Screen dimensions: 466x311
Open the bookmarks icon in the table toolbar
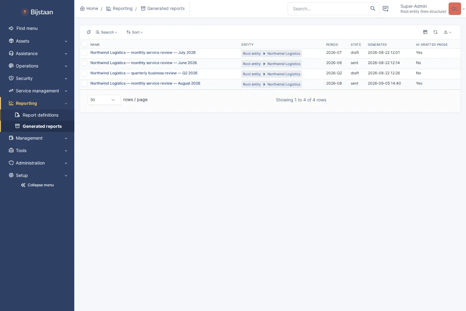[89, 32]
